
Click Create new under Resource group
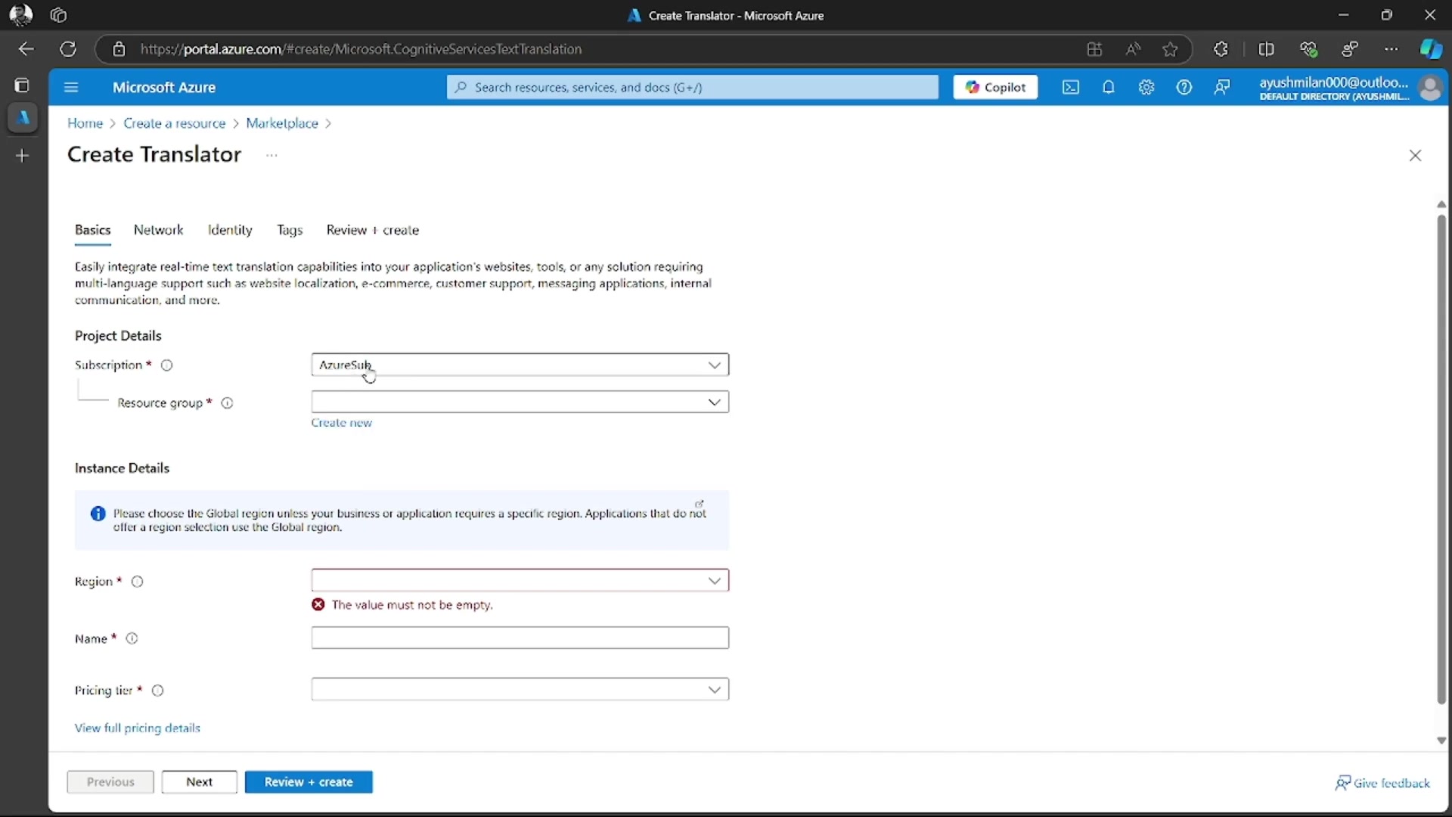(x=341, y=422)
